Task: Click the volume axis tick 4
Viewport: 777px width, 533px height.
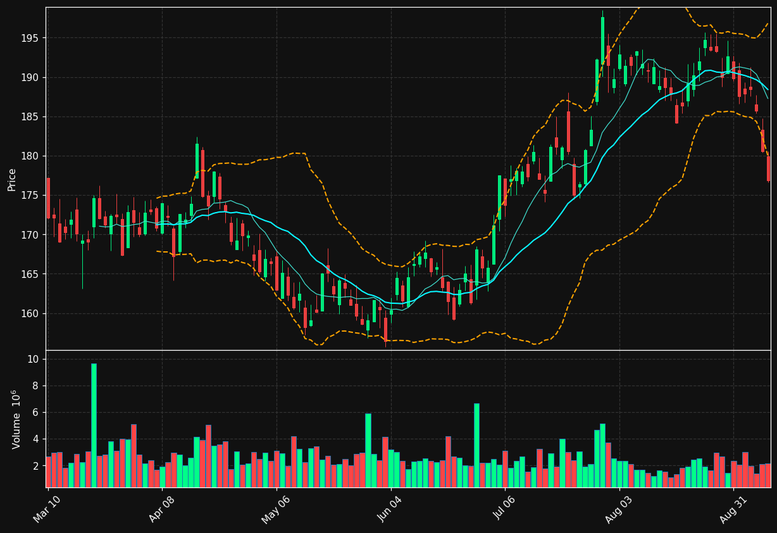Action: 37,439
